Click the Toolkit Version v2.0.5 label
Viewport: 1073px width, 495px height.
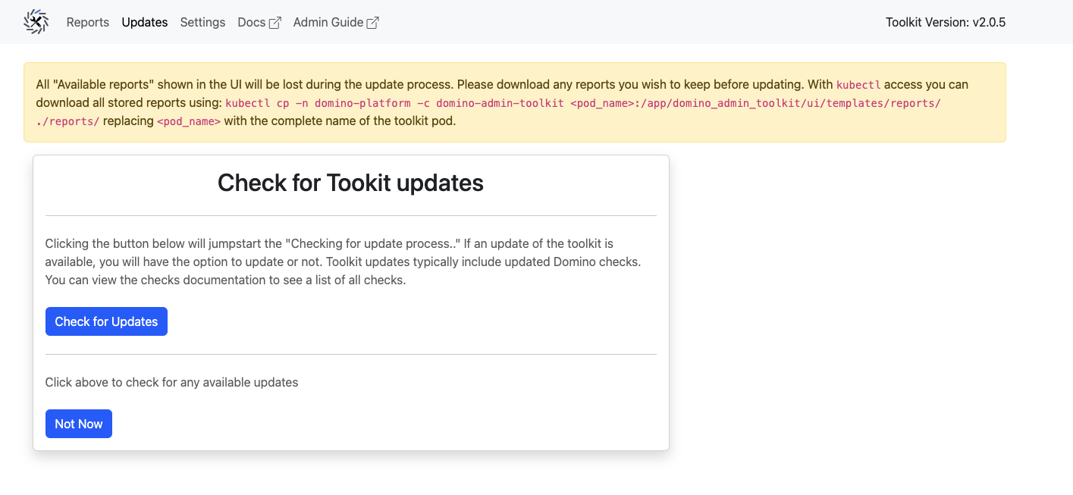coord(945,22)
